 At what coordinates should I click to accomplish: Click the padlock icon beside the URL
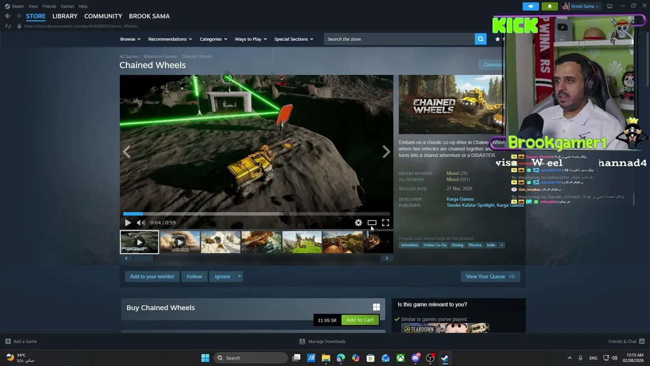pos(19,26)
